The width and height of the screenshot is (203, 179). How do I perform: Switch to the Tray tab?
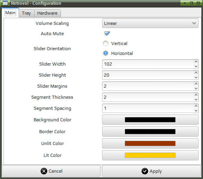point(27,13)
